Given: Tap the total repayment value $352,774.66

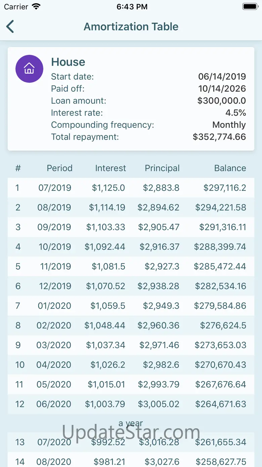Looking at the screenshot, I should click(219, 137).
